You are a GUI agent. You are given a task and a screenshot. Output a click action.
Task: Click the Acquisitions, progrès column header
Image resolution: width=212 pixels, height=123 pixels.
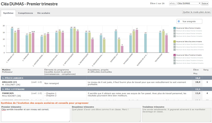coord(100,71)
